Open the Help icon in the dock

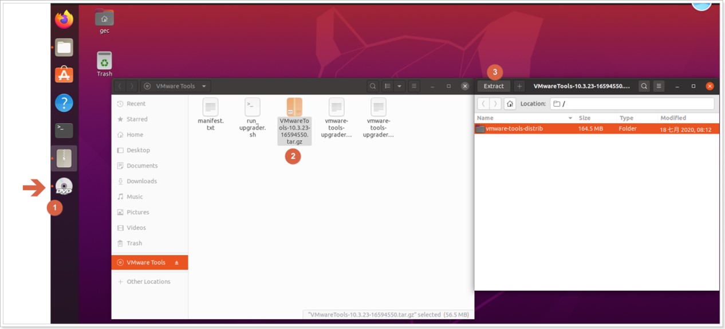(x=64, y=103)
